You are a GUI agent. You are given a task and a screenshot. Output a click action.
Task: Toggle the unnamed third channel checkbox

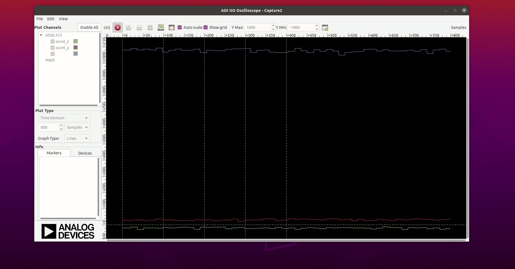click(53, 54)
